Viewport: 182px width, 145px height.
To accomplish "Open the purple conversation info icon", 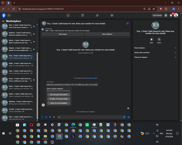I will (x=127, y=24).
